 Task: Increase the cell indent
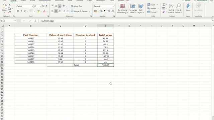(x=67, y=11)
